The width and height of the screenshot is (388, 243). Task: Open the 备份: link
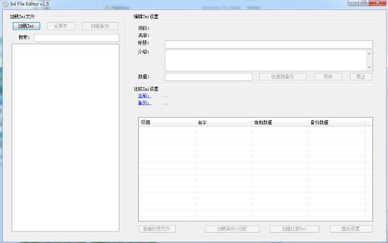click(x=144, y=103)
